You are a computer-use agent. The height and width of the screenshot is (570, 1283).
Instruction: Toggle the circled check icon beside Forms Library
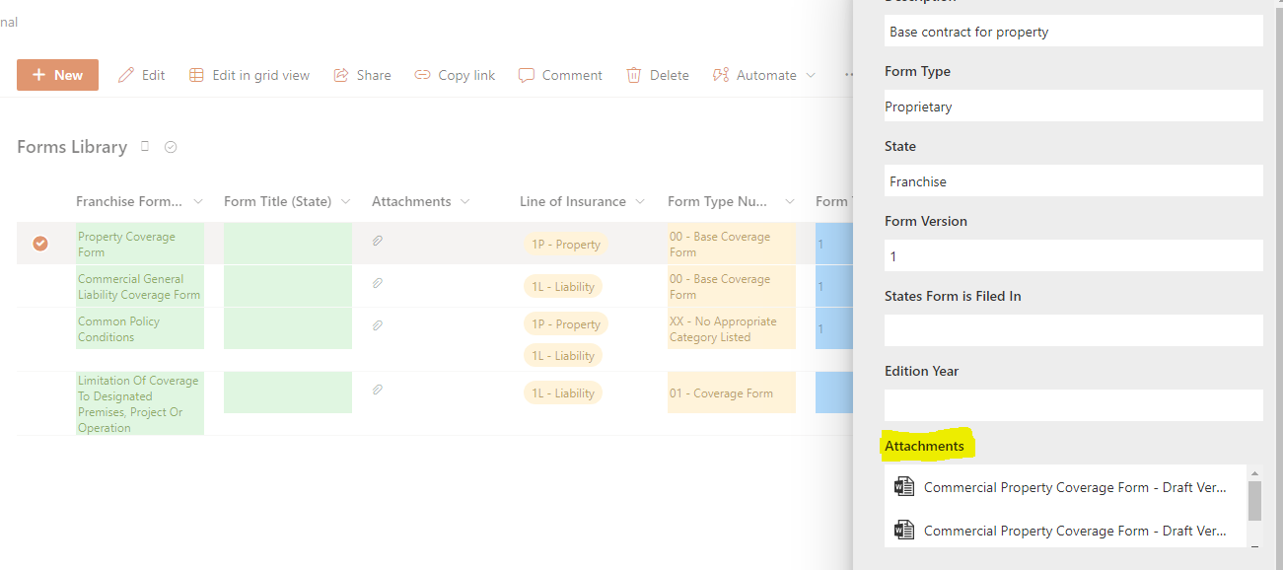170,146
